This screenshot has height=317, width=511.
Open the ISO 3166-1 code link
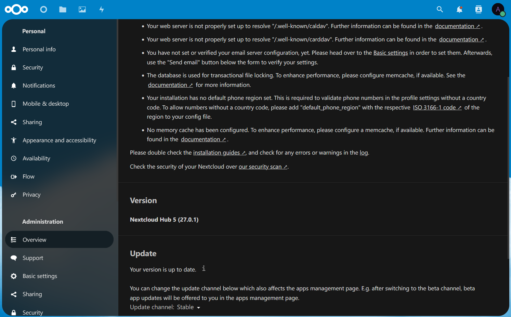[x=437, y=107]
